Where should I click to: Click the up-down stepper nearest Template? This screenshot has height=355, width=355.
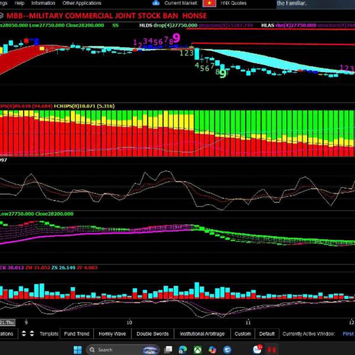click(32, 334)
